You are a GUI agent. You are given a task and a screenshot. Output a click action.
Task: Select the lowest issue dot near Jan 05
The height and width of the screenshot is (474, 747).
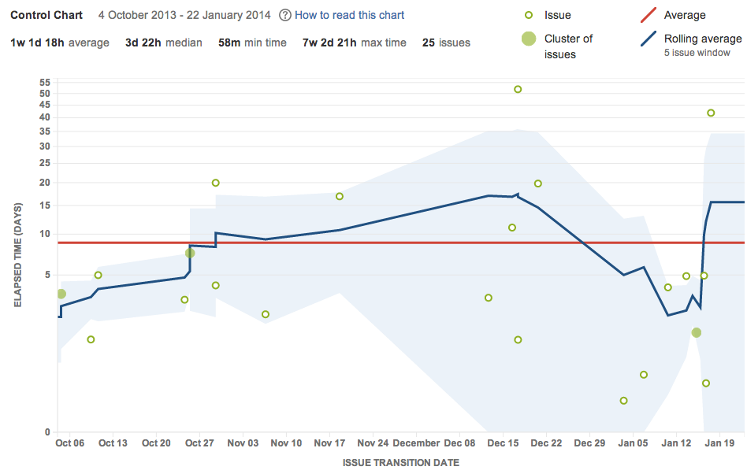tap(623, 401)
